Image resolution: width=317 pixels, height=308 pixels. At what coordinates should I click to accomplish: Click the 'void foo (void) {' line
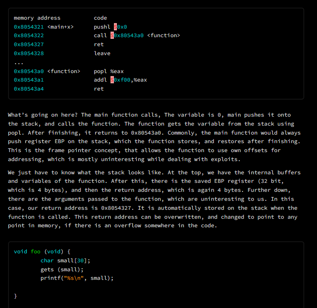point(42,252)
